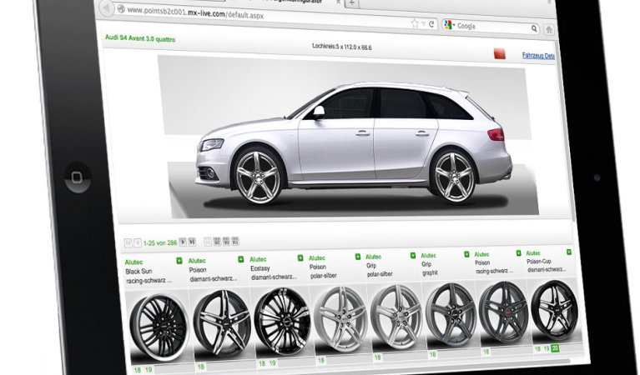Reload the page with refresh icon

click(x=431, y=24)
